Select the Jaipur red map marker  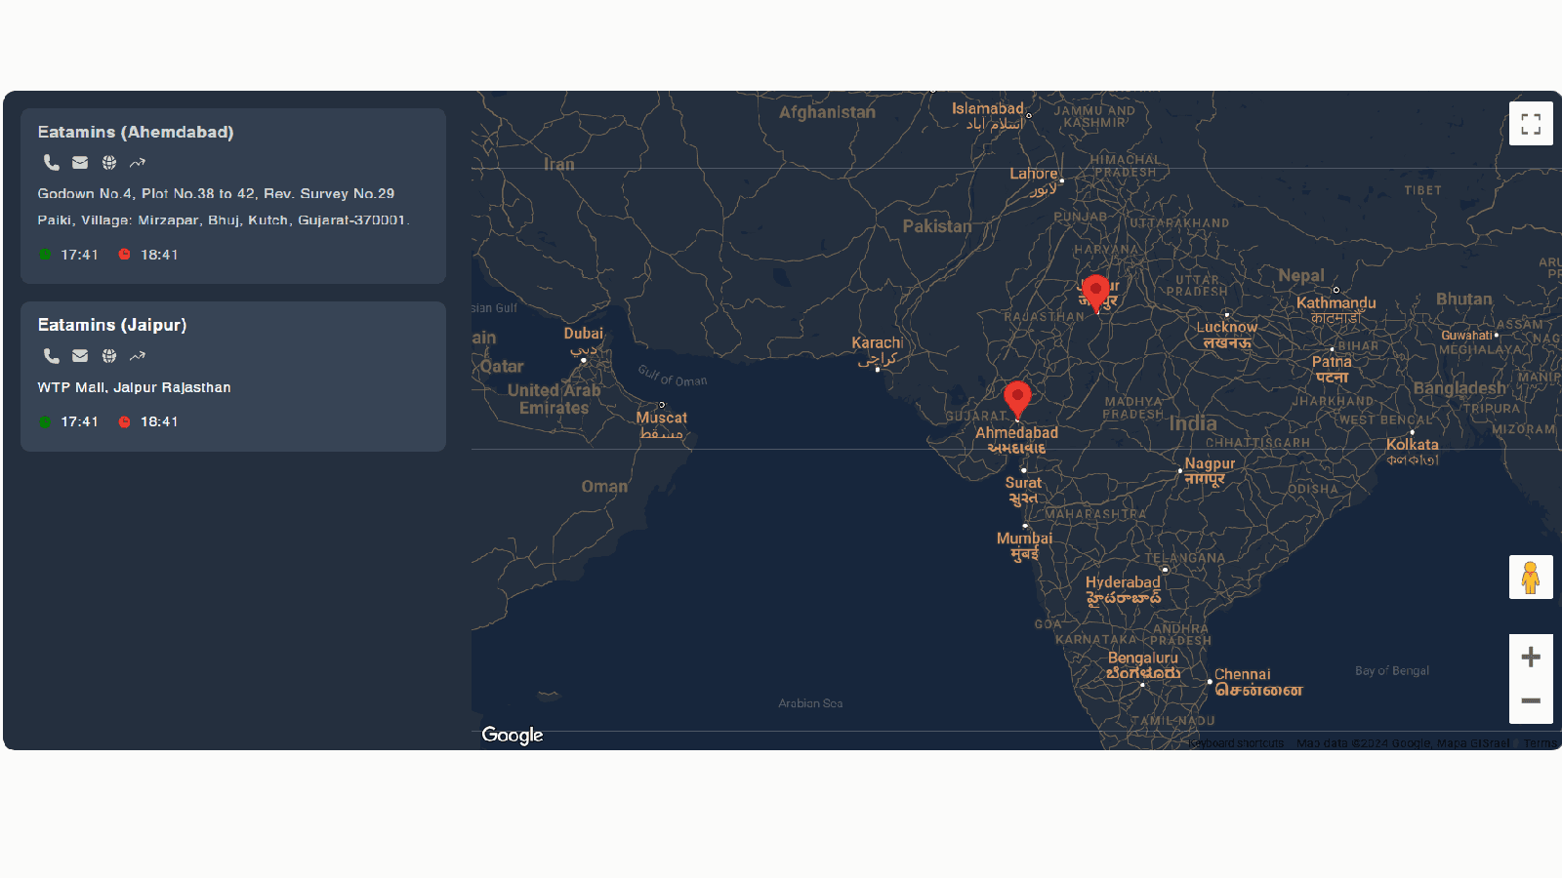[x=1095, y=292]
